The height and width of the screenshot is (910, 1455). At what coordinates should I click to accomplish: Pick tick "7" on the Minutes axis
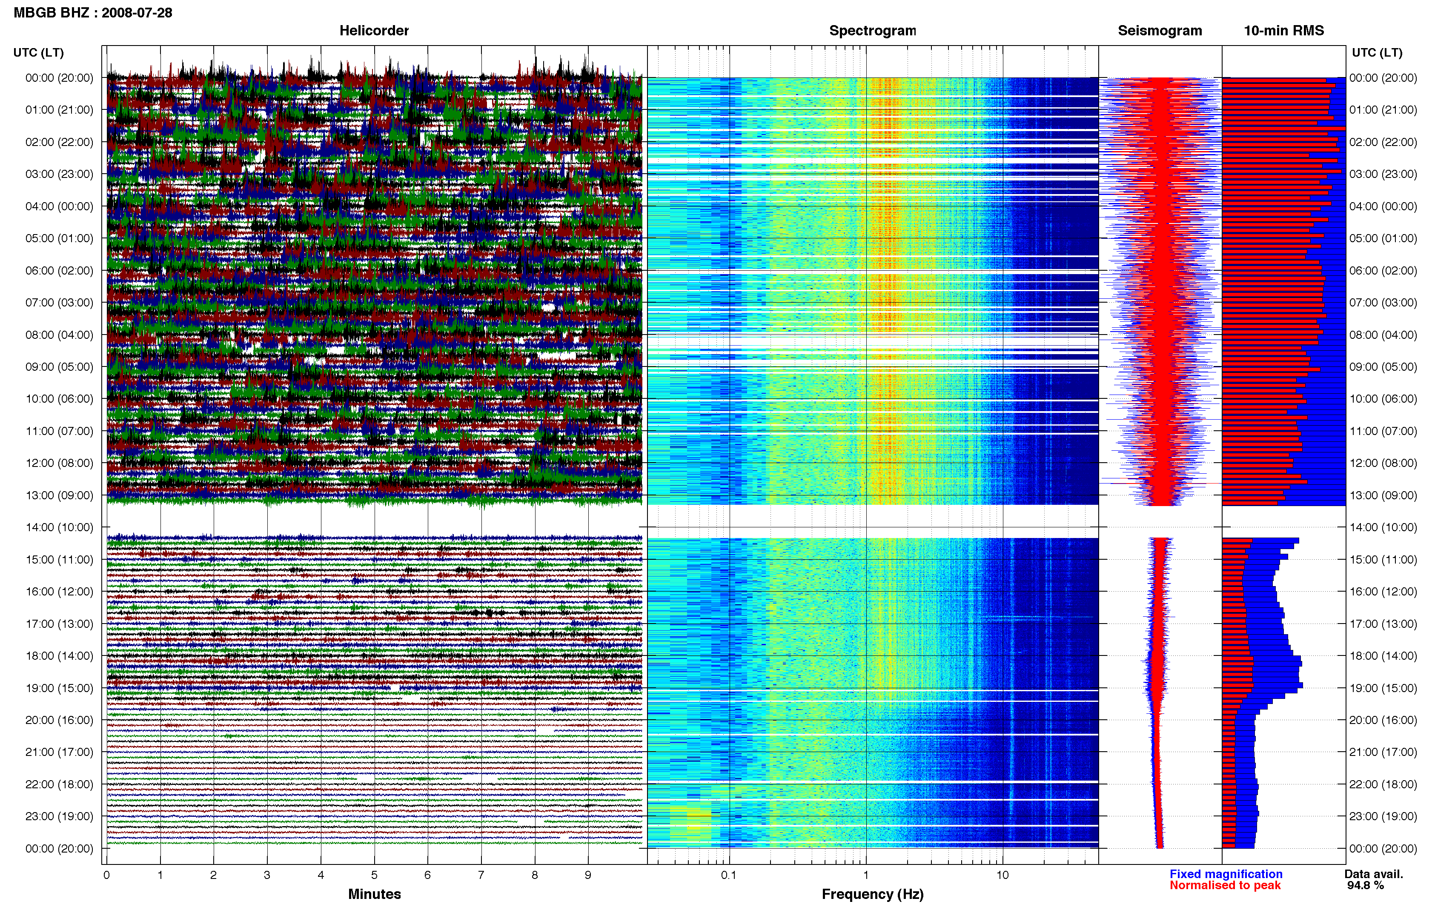point(481,876)
